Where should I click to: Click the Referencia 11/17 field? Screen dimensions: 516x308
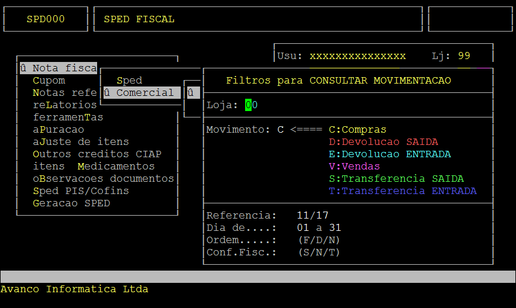(x=312, y=216)
